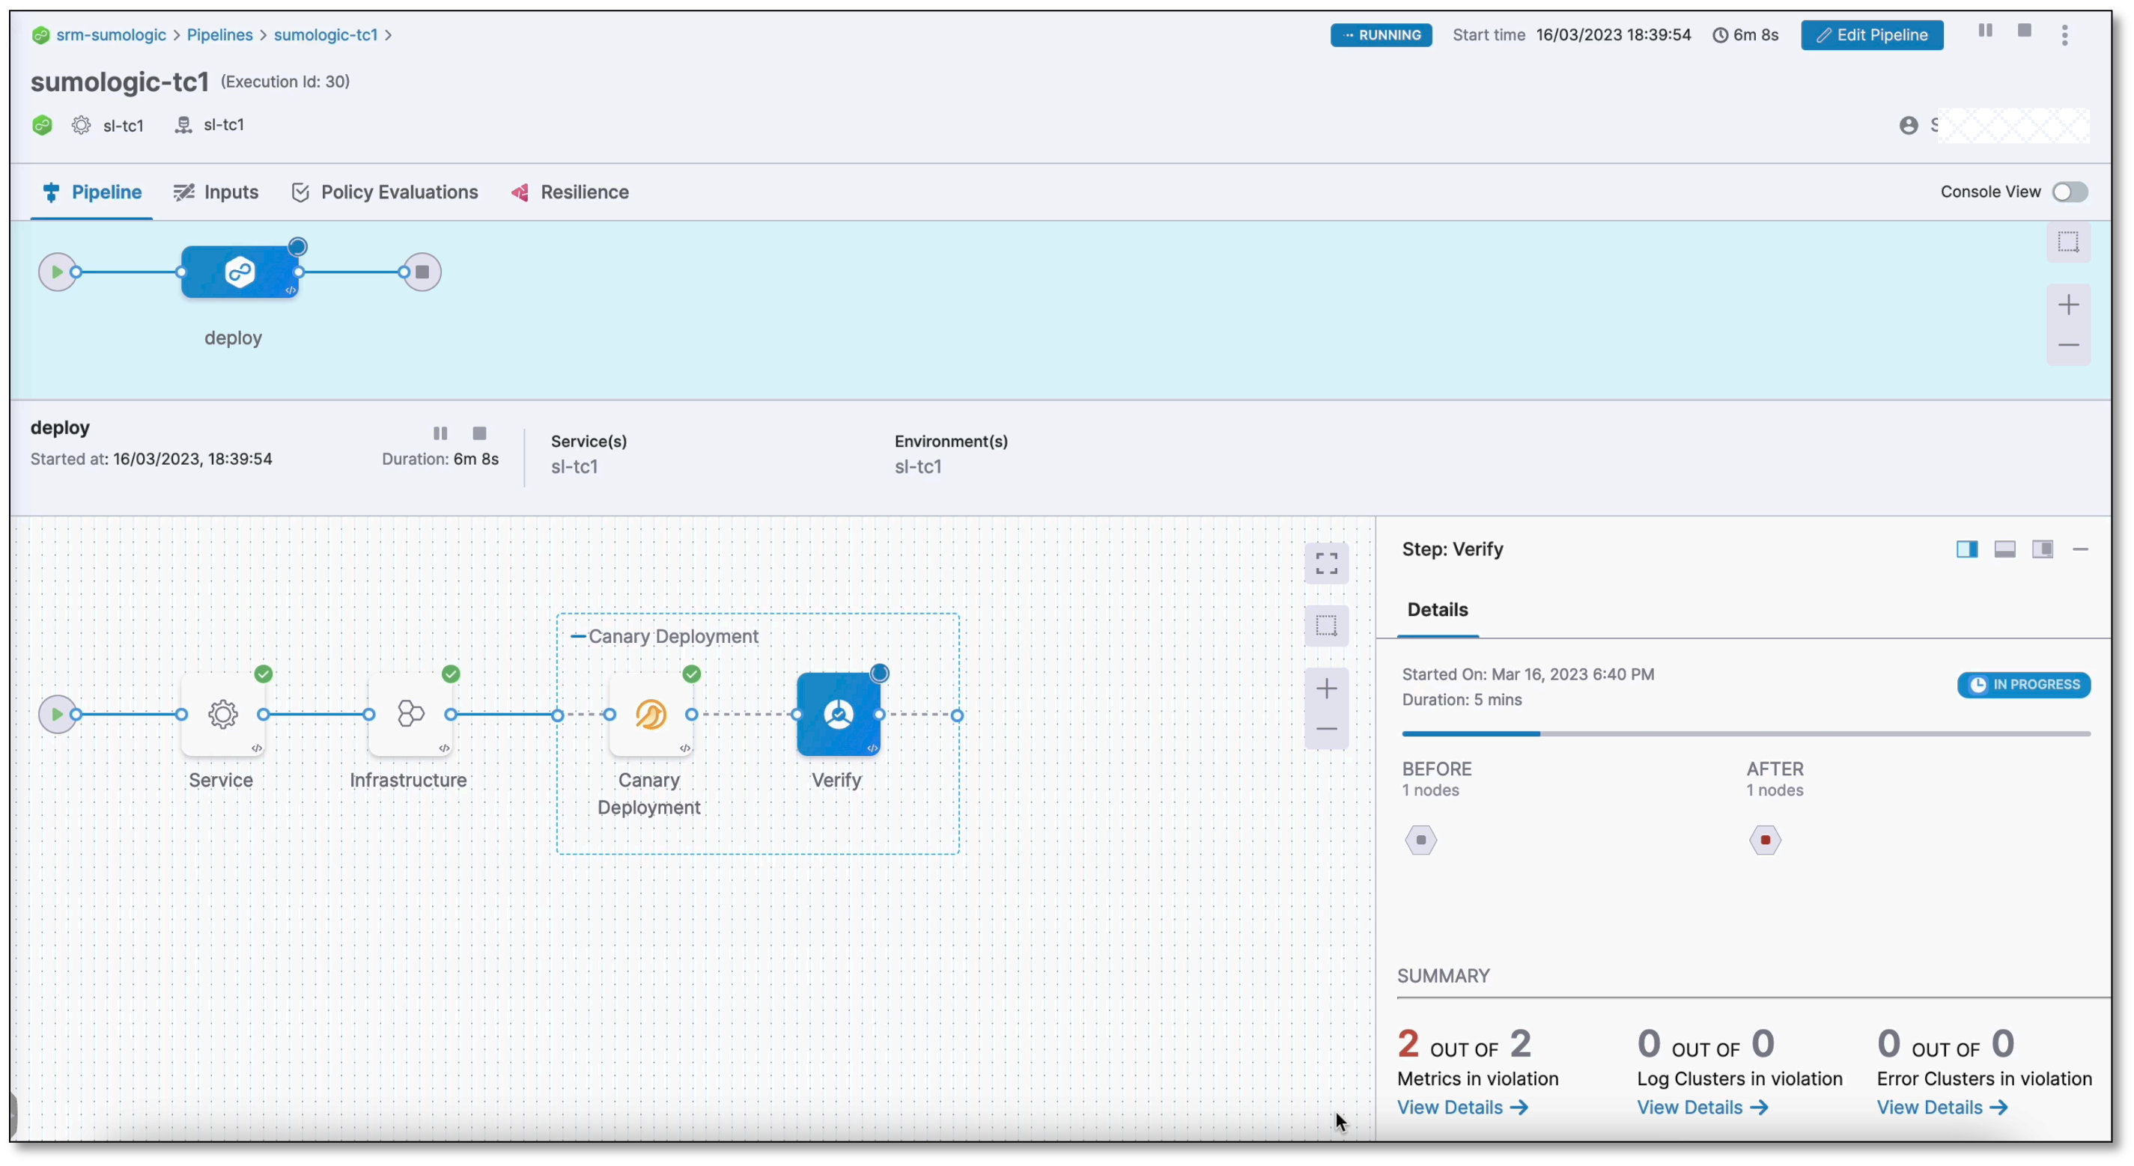Click the sl-tc1 value under Service(s)
The height and width of the screenshot is (1166, 2134).
click(x=574, y=466)
